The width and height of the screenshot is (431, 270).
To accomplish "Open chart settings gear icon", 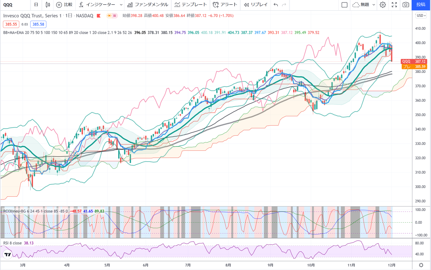I will pos(383,5).
